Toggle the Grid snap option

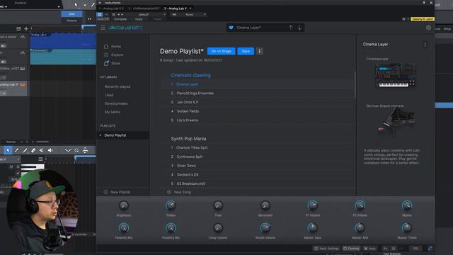(x=71, y=14)
